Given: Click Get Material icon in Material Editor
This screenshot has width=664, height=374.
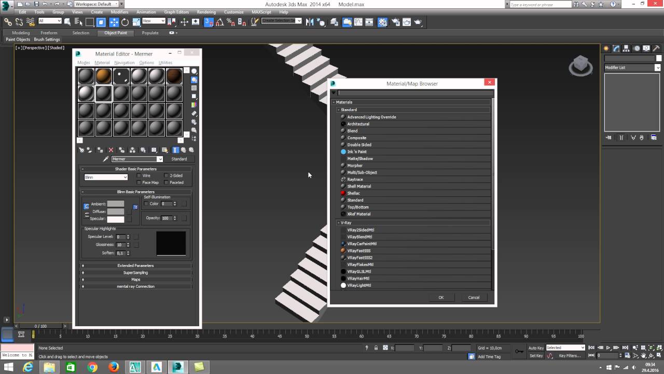Looking at the screenshot, I should [x=81, y=150].
